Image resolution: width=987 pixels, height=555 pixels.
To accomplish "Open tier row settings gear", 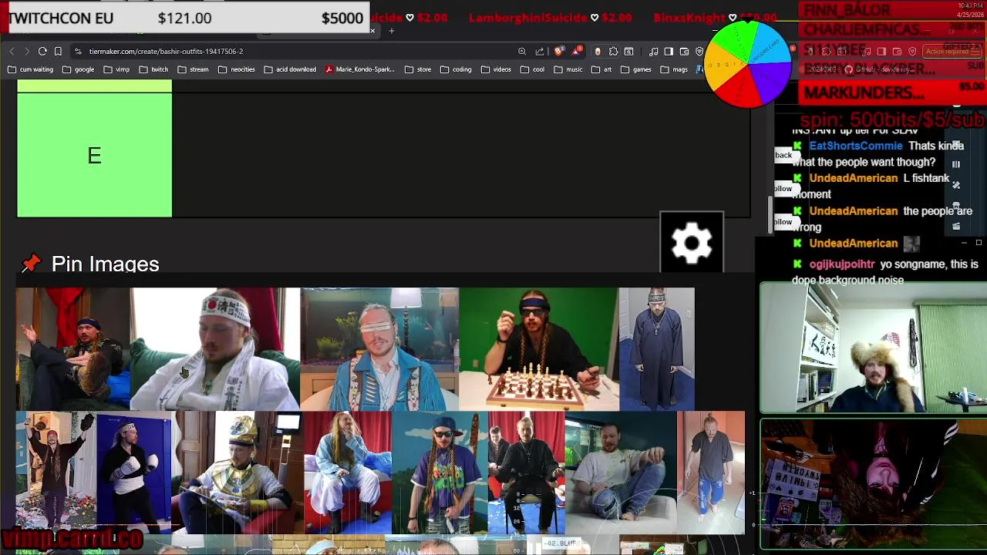I will point(692,243).
